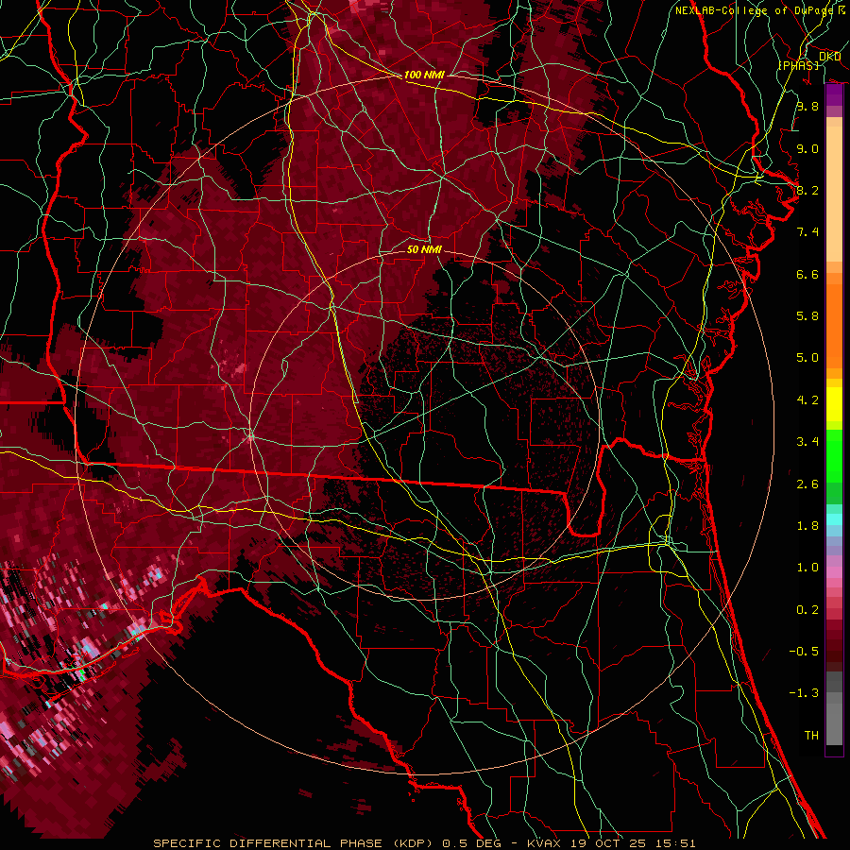This screenshot has width=850, height=850.
Task: Click the 1.8 scale value
Action: click(807, 526)
